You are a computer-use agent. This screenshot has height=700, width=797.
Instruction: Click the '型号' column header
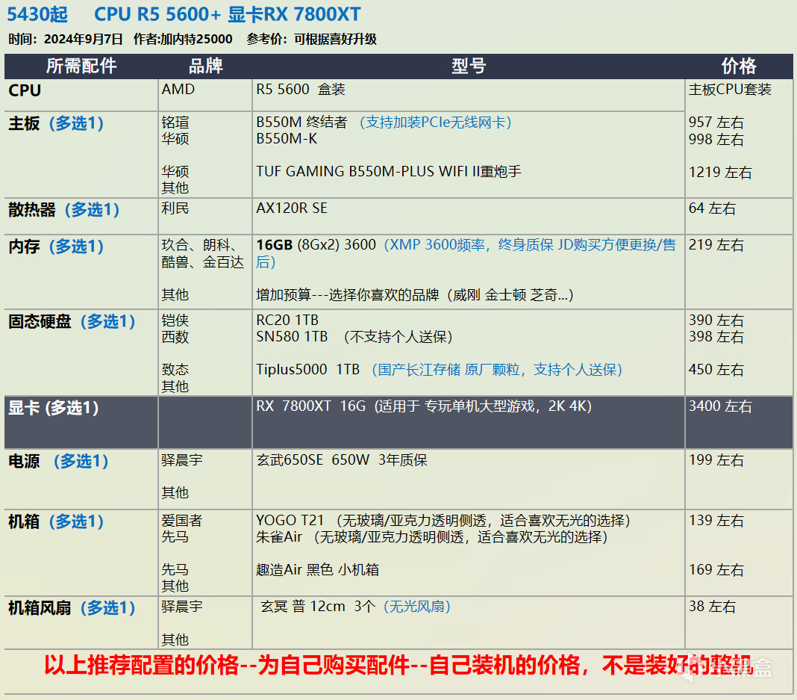coord(469,66)
